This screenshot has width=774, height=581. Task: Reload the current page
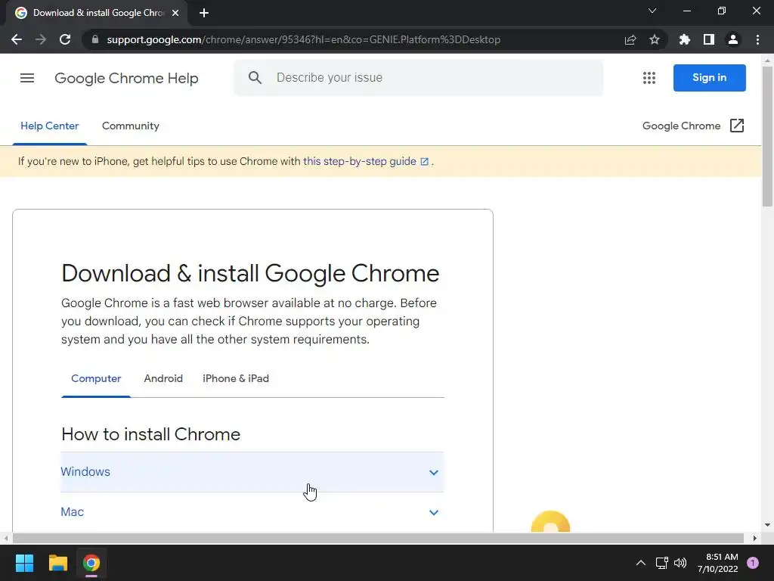[x=65, y=39]
